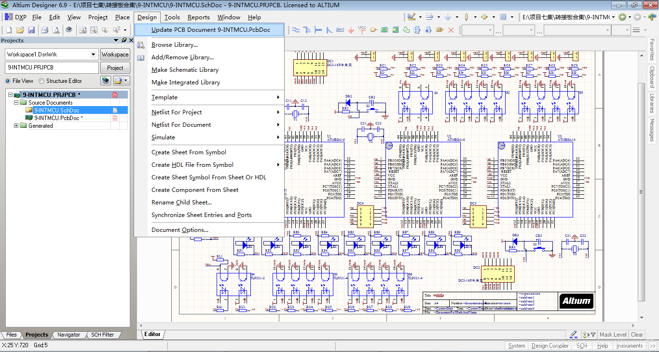
Task: Click the 9-INTMCU.PRJPCB project name field
Action: [x=52, y=68]
